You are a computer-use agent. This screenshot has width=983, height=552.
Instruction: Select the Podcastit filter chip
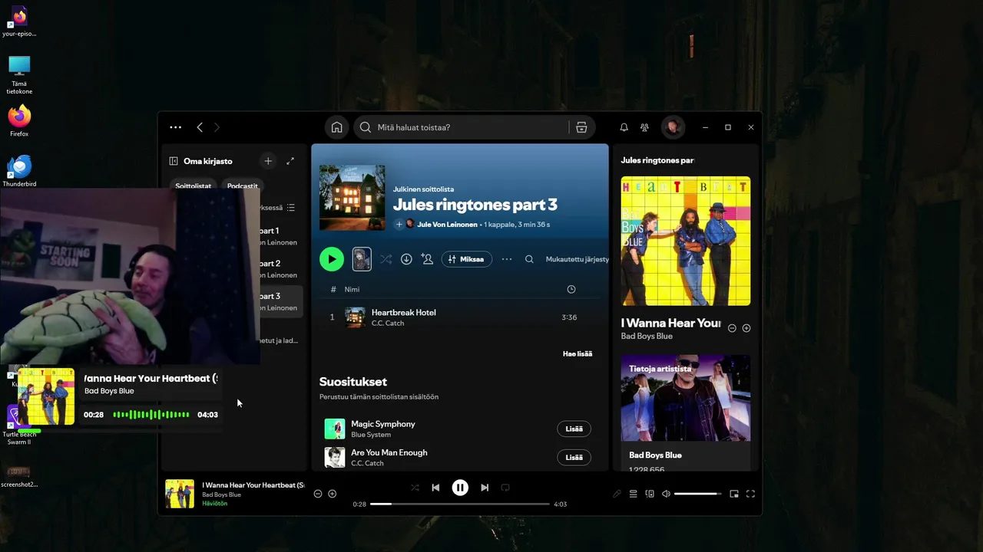(242, 186)
